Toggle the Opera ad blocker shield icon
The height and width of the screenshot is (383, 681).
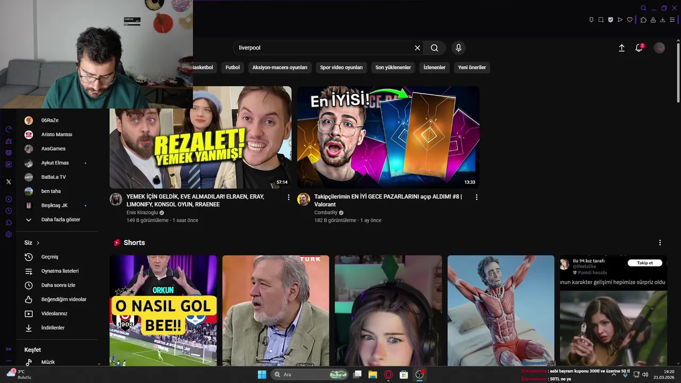pyautogui.click(x=610, y=20)
